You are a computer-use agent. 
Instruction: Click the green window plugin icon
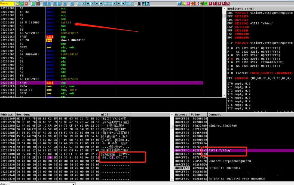pos(206,4)
